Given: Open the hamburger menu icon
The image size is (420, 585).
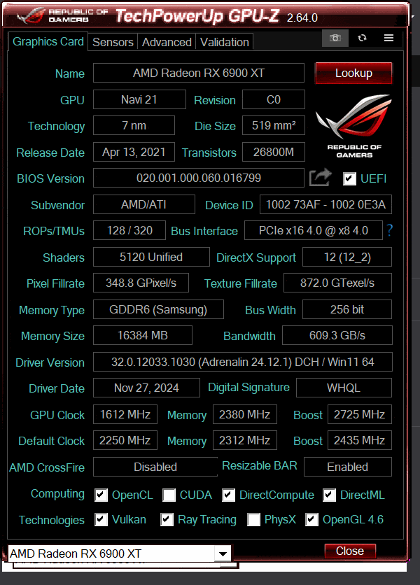Looking at the screenshot, I should click(x=388, y=38).
